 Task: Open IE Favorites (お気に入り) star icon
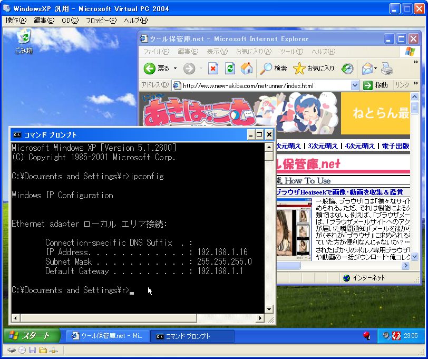tap(299, 69)
